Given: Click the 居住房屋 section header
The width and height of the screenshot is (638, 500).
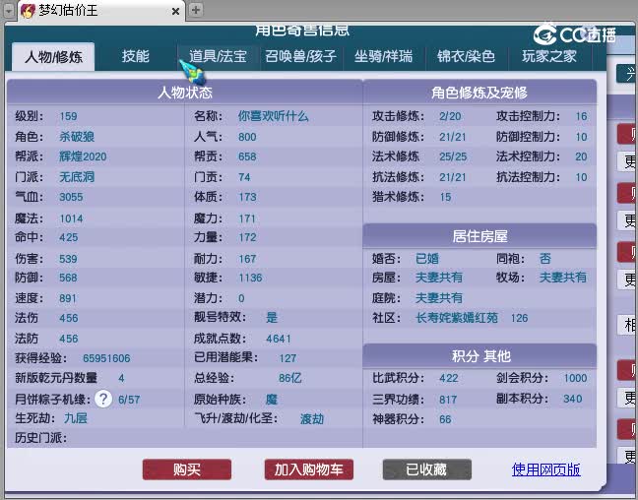Looking at the screenshot, I should (479, 236).
